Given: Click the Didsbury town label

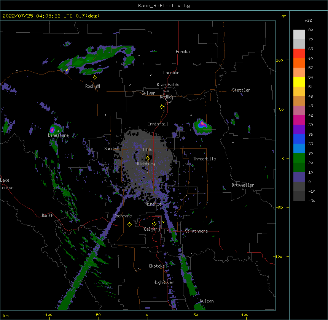Looking at the screenshot, I should tap(146, 164).
